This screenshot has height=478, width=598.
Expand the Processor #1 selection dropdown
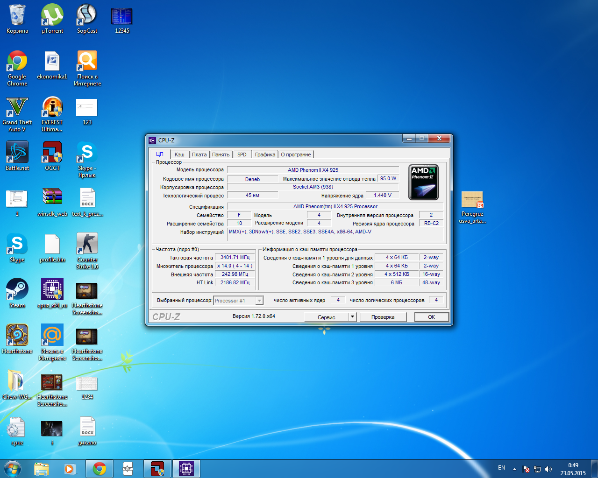(x=259, y=301)
